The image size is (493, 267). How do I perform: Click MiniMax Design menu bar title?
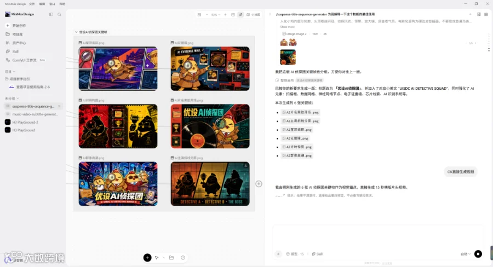point(15,4)
